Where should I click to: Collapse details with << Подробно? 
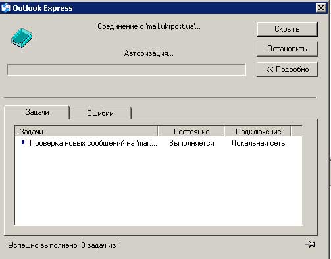pos(287,69)
